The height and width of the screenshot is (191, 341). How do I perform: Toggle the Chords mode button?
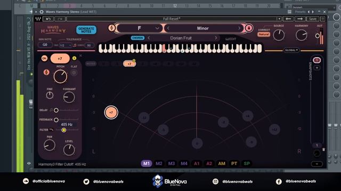coord(137,38)
